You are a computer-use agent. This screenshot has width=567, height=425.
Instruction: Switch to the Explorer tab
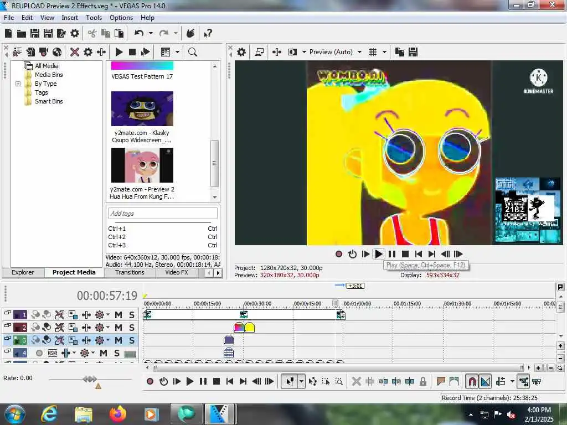22,272
